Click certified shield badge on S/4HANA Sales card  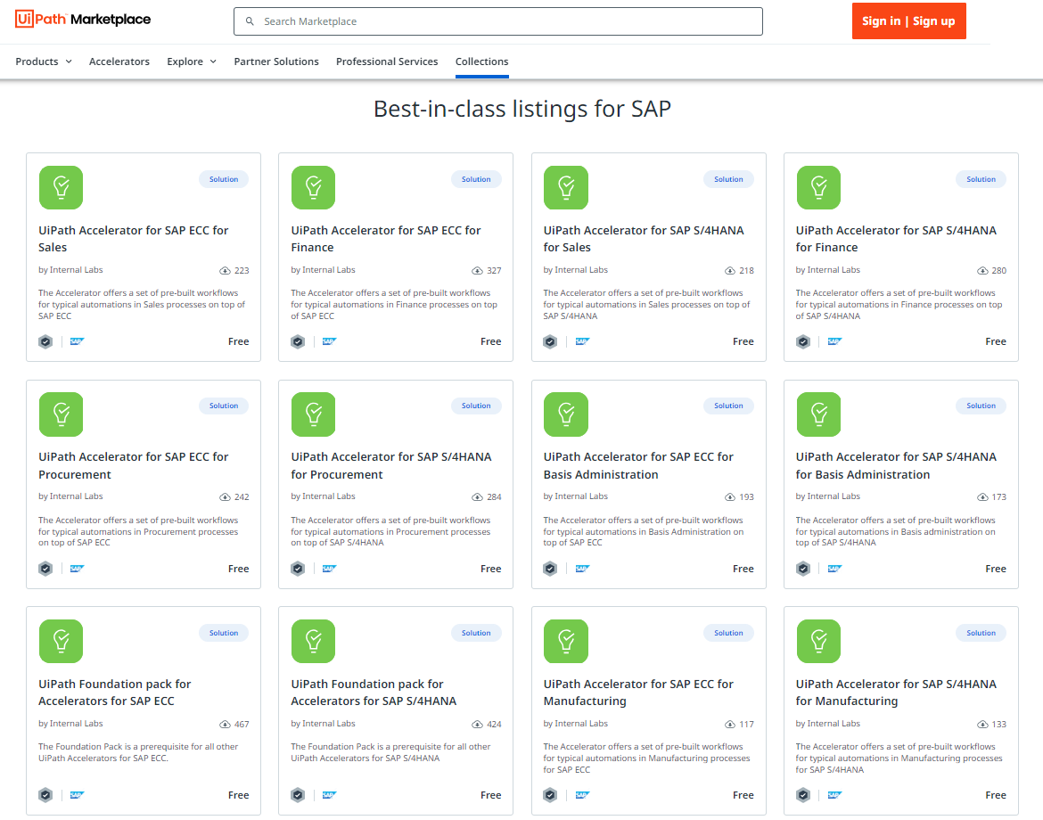click(x=550, y=341)
